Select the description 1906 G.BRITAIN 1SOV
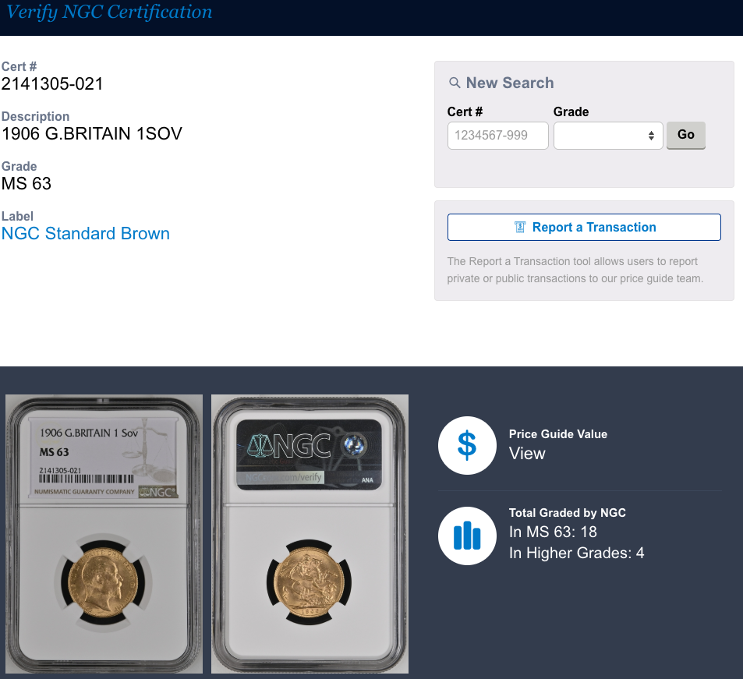Viewport: 743px width, 679px height. click(x=91, y=133)
